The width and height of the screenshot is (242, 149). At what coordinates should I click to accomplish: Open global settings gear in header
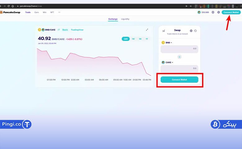click(x=218, y=12)
